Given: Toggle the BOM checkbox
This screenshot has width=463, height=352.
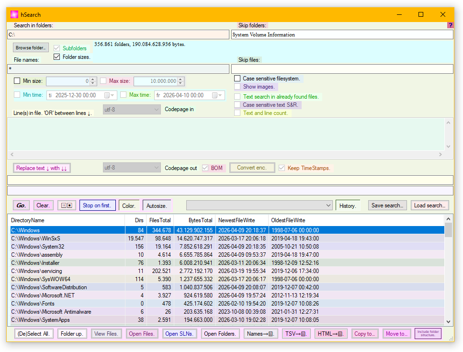Looking at the screenshot, I should [205, 168].
